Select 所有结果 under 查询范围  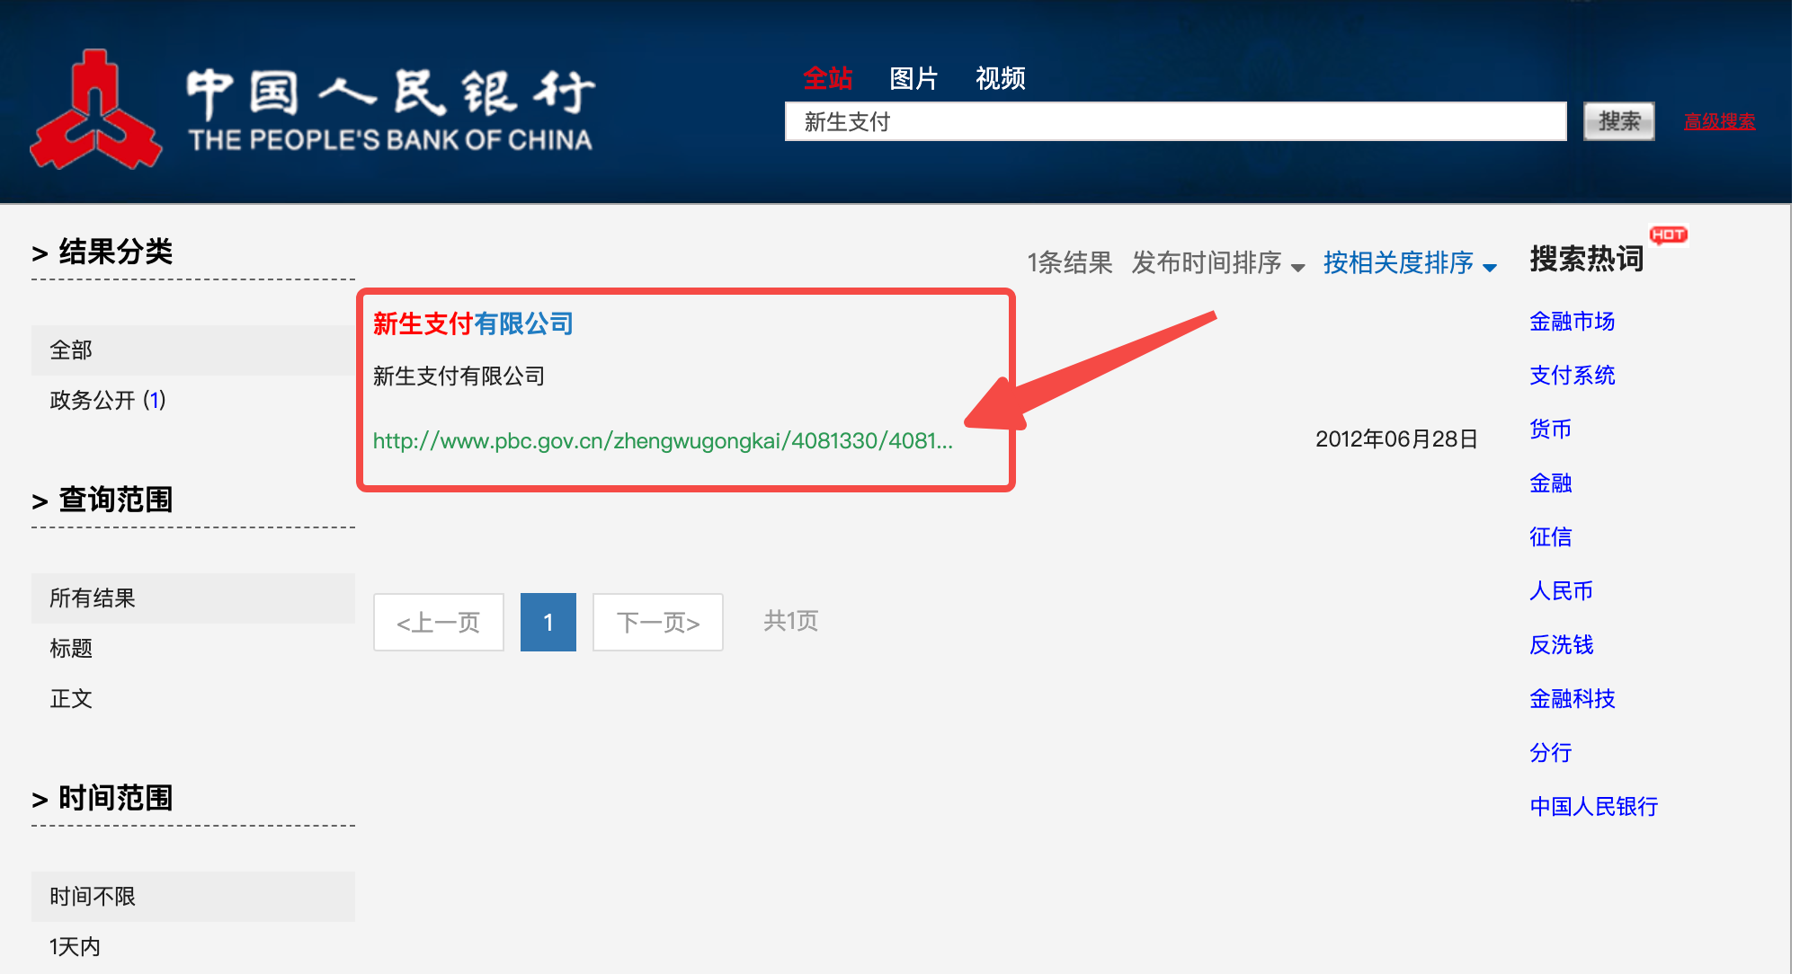[193, 598]
